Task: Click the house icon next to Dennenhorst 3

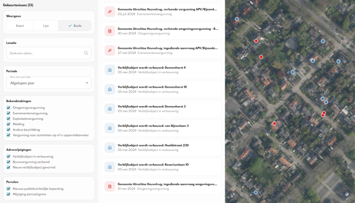Action: 110,109
